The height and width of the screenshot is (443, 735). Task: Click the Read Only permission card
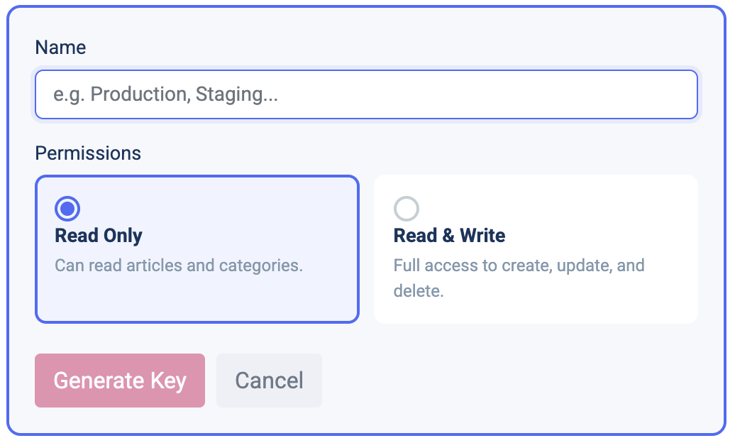point(197,249)
